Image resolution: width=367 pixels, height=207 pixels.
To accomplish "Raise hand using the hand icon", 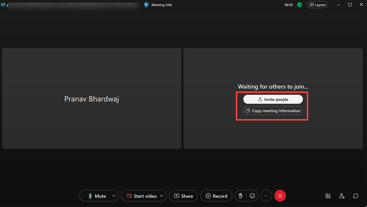I will click(240, 196).
